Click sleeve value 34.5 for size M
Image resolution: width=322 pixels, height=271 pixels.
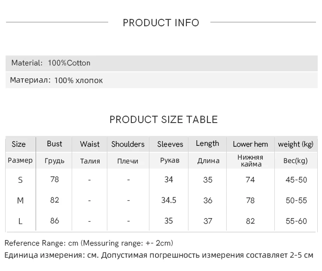(x=169, y=200)
